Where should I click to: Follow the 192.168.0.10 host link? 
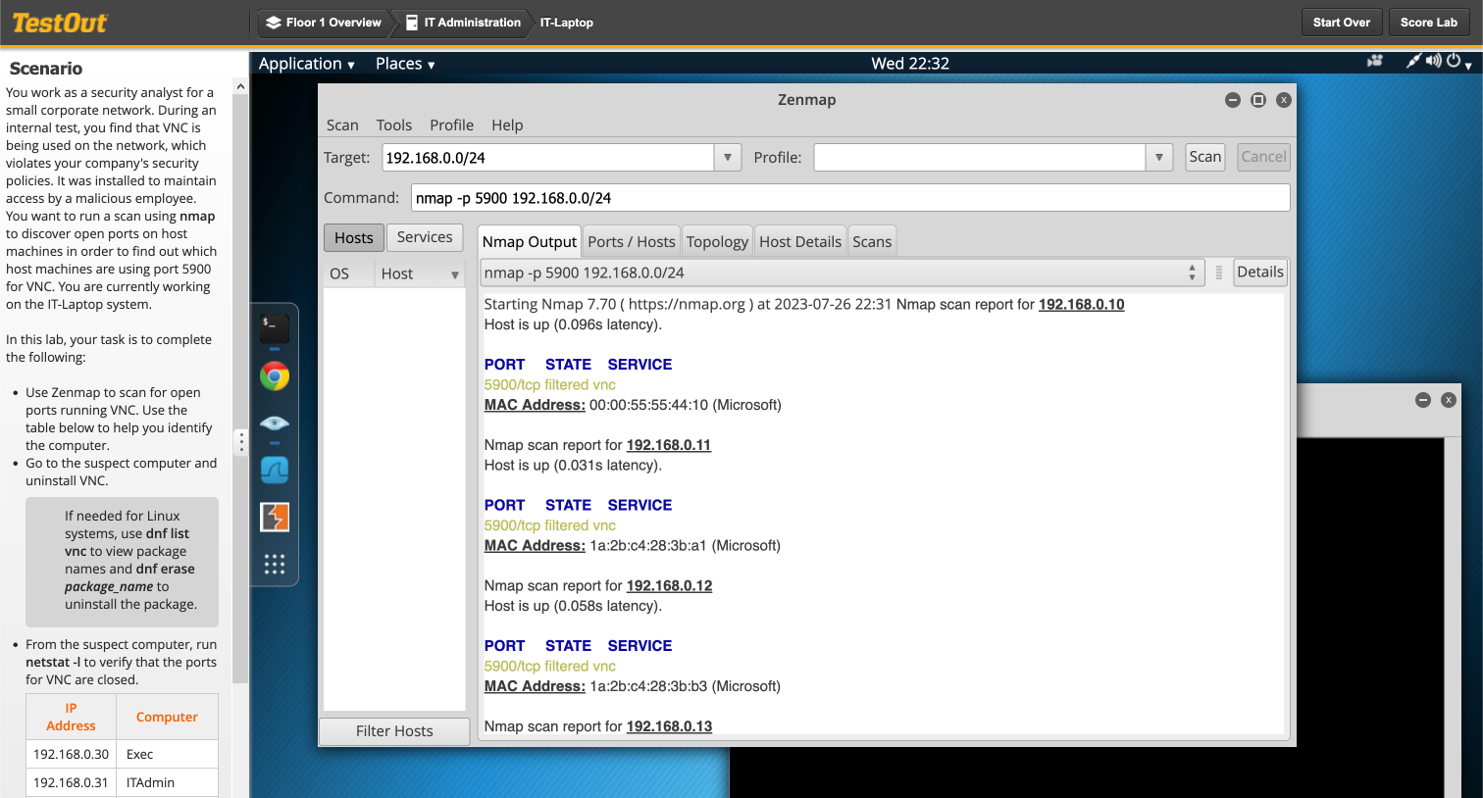click(1081, 304)
